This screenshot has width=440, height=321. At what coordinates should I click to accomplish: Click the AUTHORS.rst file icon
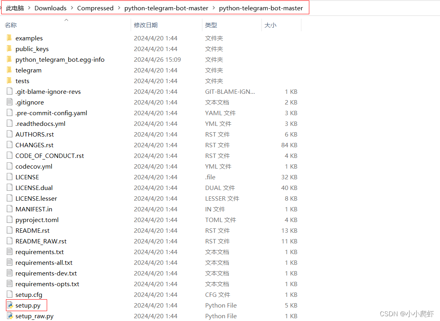coord(10,134)
